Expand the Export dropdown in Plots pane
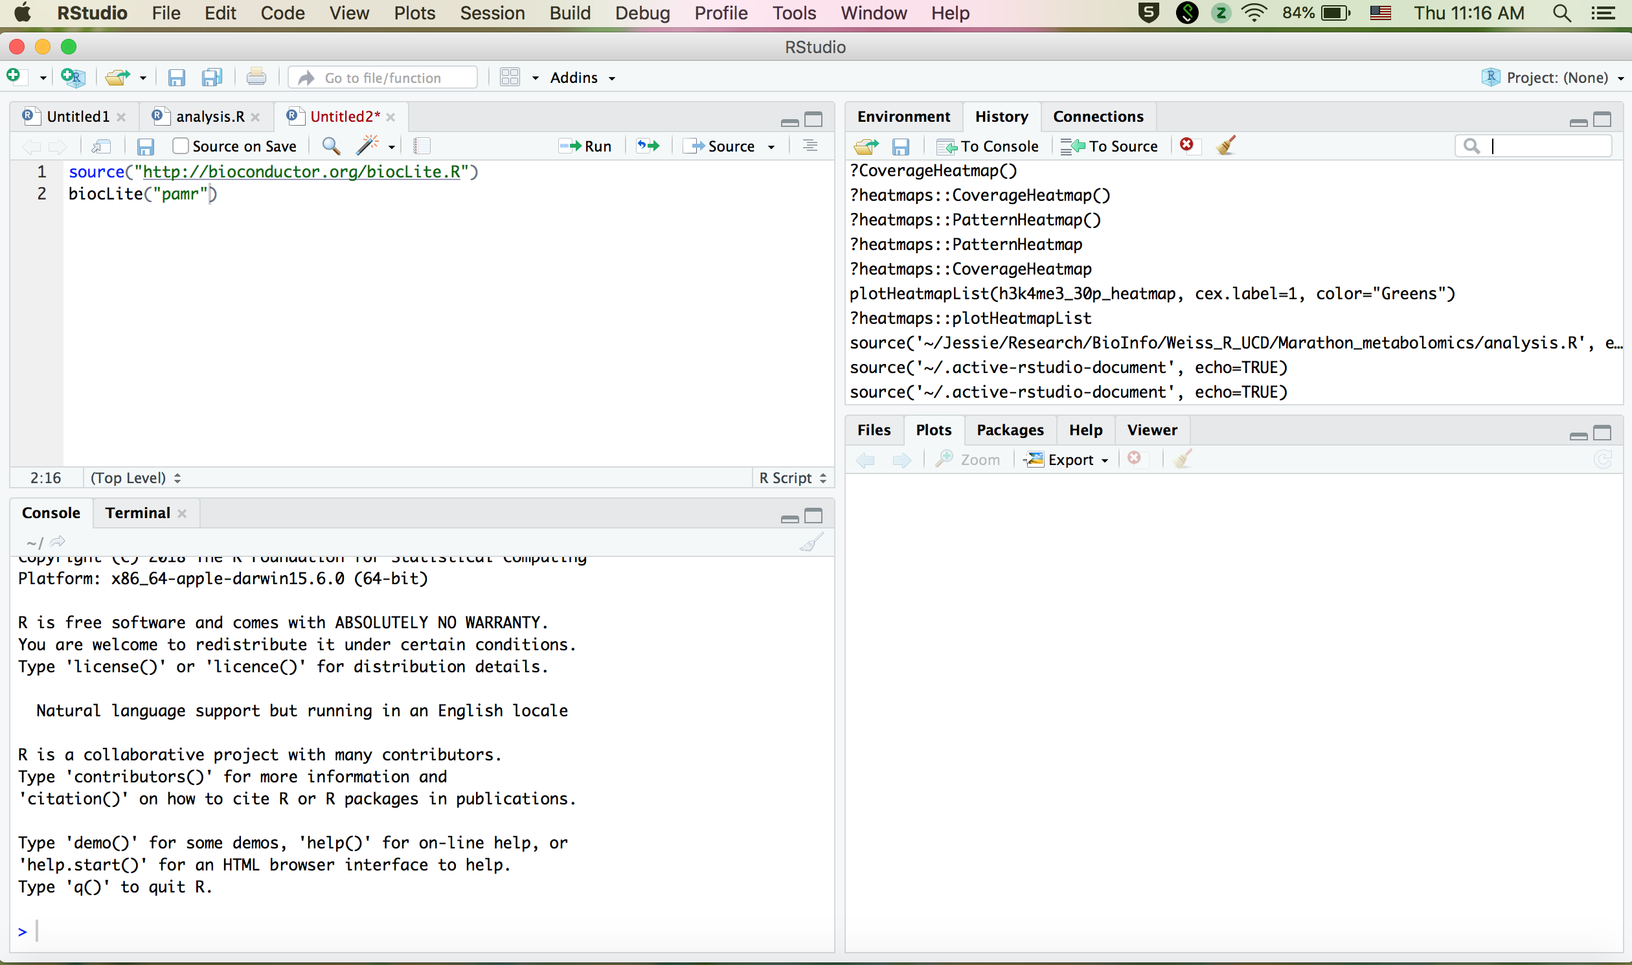 [x=1071, y=460]
